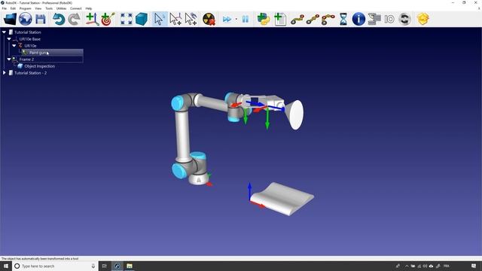
Task: Open the Program menu
Action: click(26, 8)
